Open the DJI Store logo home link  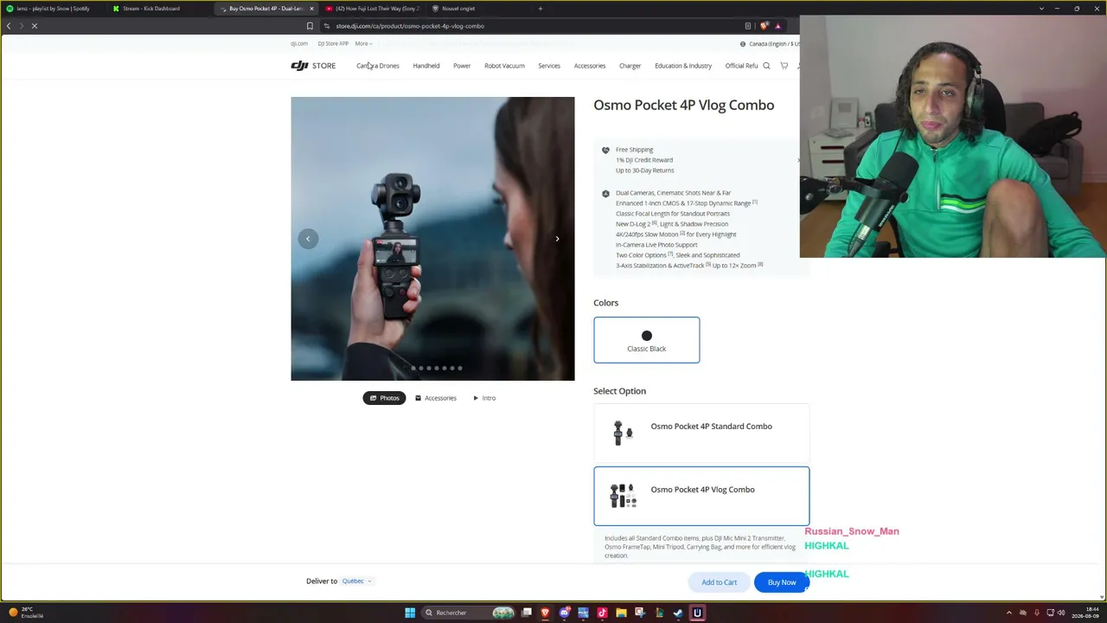point(313,66)
